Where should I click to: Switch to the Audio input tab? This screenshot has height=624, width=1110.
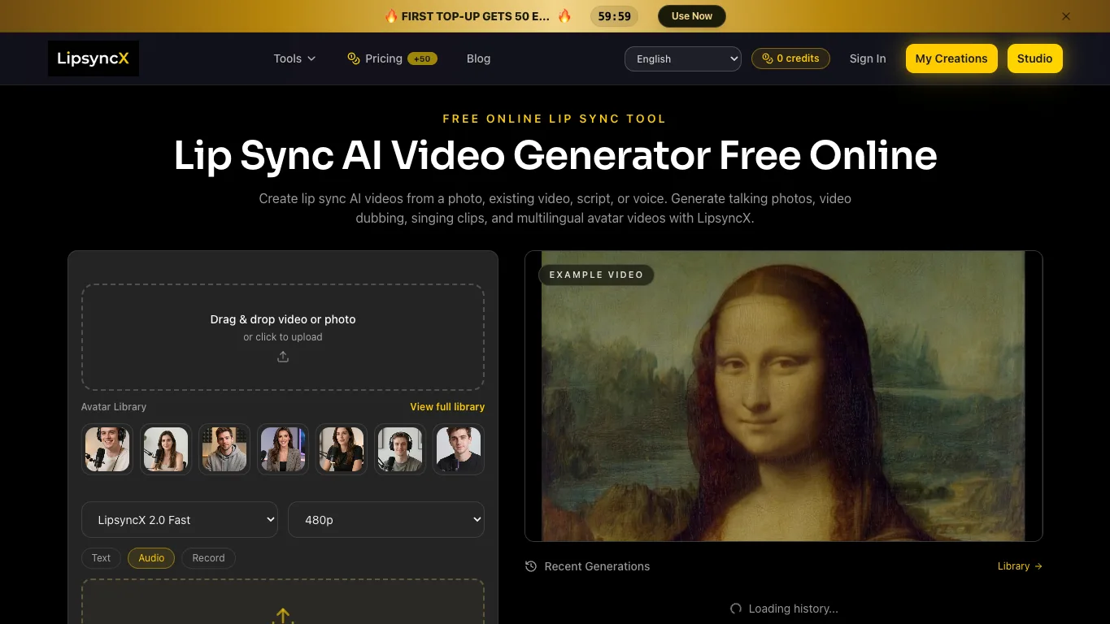[151, 558]
